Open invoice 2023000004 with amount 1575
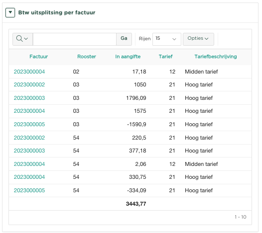Screen dimensions: 262x233 [x=29, y=111]
